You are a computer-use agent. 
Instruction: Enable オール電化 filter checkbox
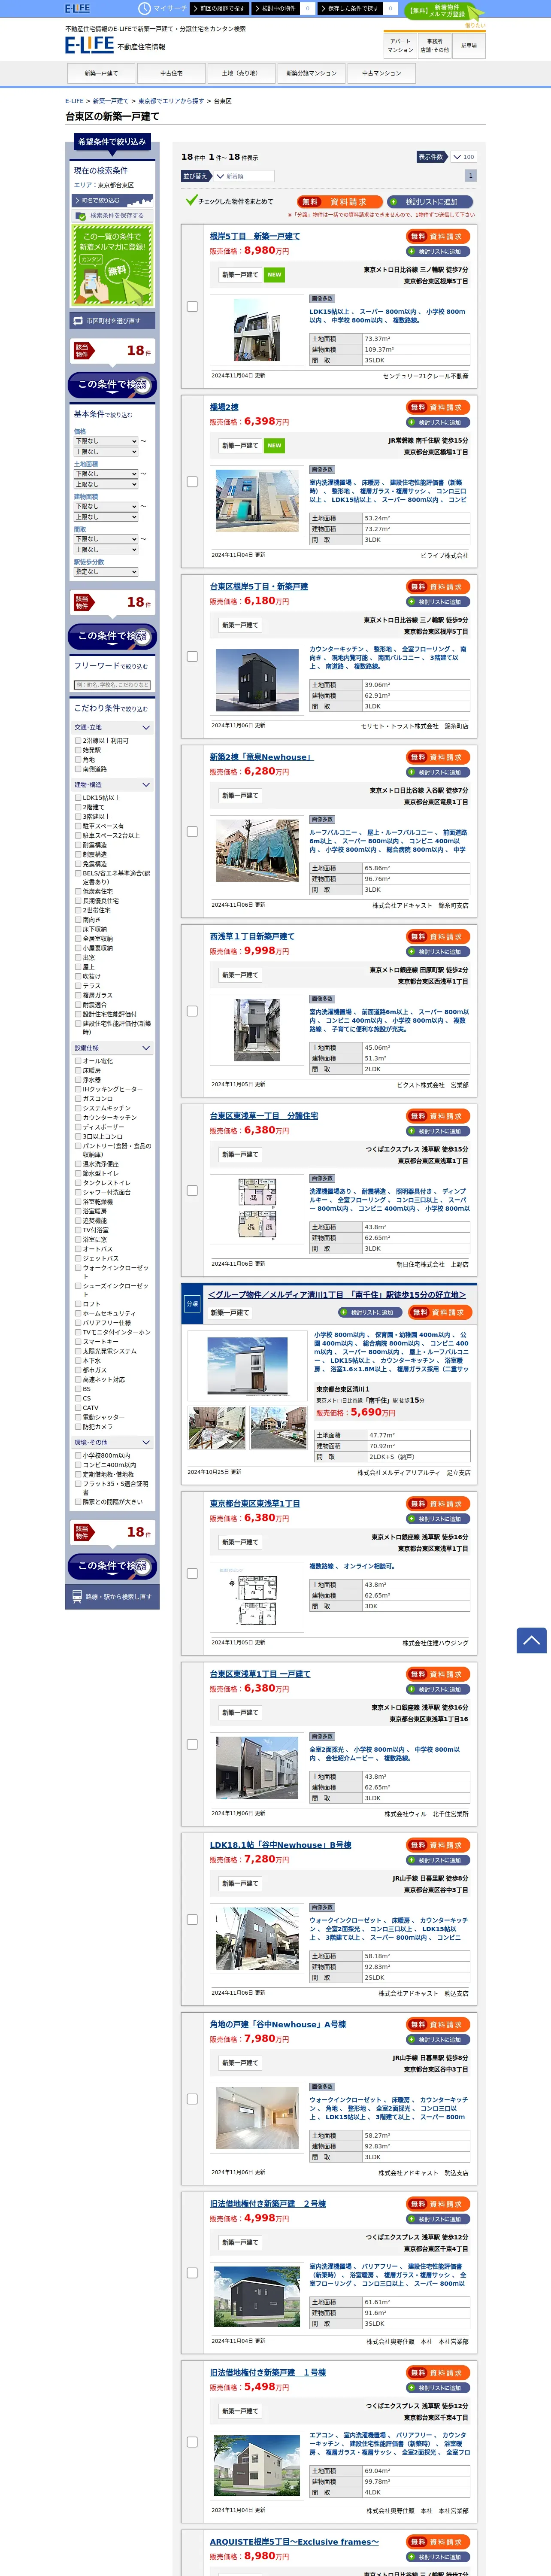[x=78, y=1061]
